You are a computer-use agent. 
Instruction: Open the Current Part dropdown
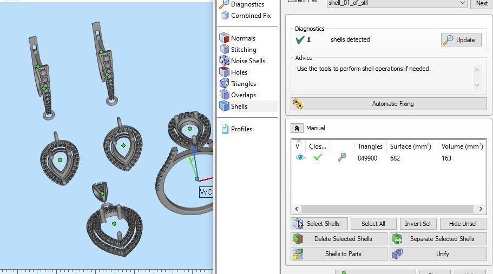click(397, 3)
